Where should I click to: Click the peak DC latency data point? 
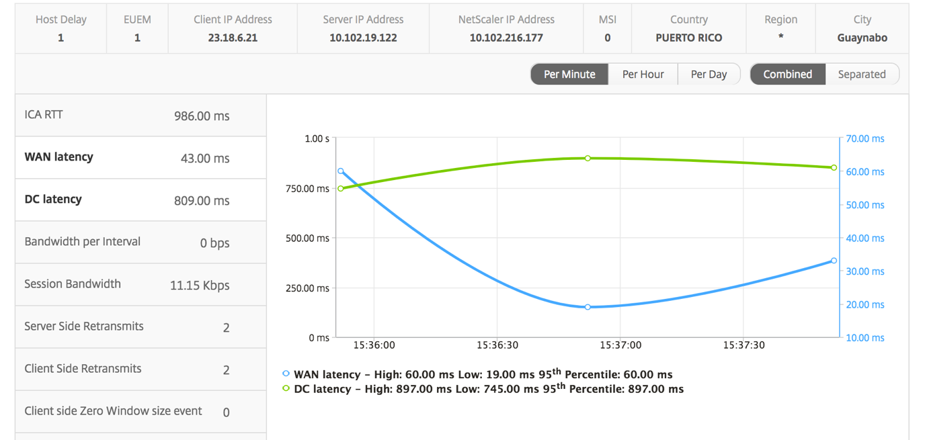pos(588,159)
